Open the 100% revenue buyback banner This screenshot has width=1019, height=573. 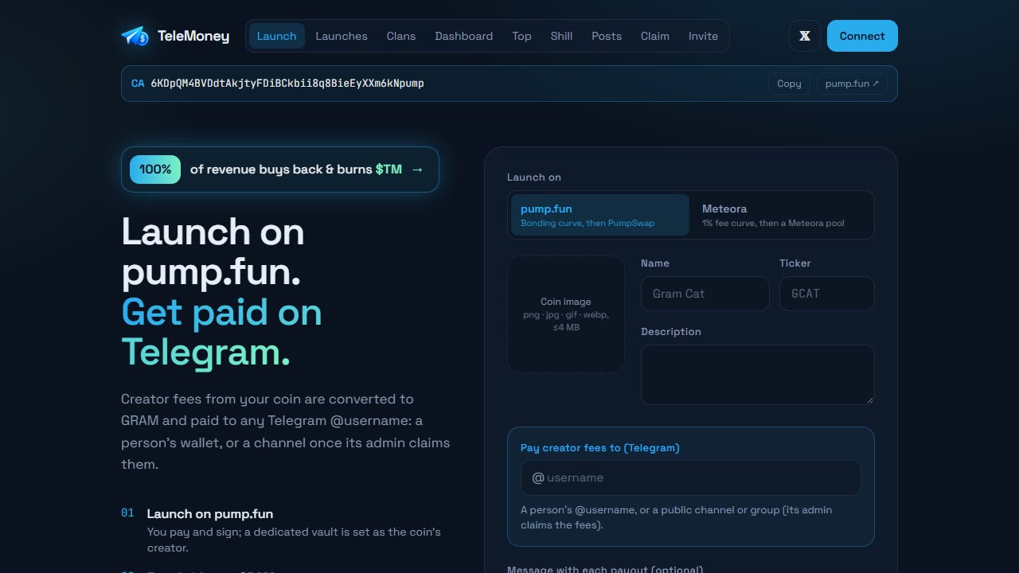(x=280, y=170)
